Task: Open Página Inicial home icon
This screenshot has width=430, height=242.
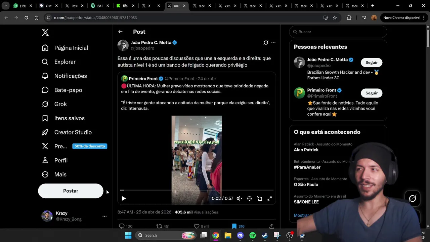Action: tap(45, 48)
